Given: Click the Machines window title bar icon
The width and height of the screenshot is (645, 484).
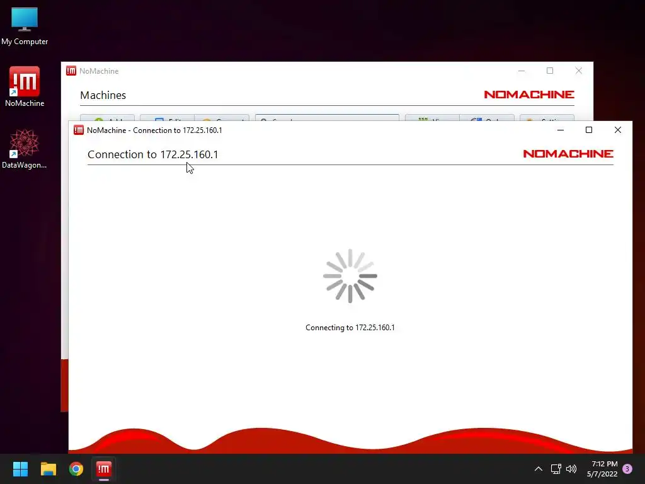Looking at the screenshot, I should pos(71,71).
